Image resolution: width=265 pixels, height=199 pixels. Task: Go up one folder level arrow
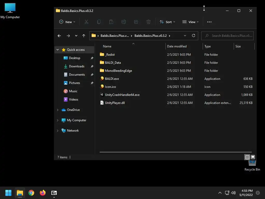(84, 36)
